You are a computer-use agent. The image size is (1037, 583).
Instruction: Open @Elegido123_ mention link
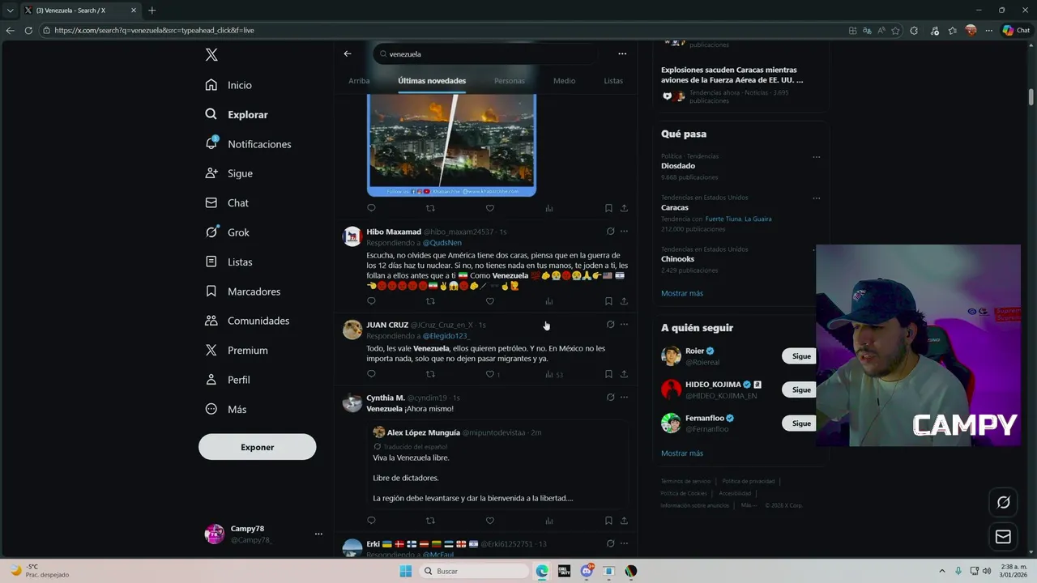pyautogui.click(x=446, y=336)
